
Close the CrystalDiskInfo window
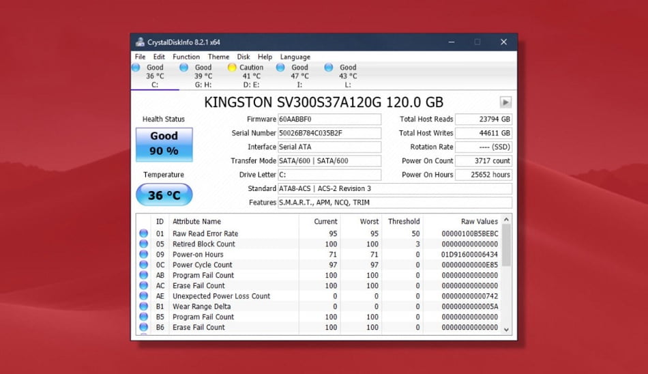[x=503, y=42]
